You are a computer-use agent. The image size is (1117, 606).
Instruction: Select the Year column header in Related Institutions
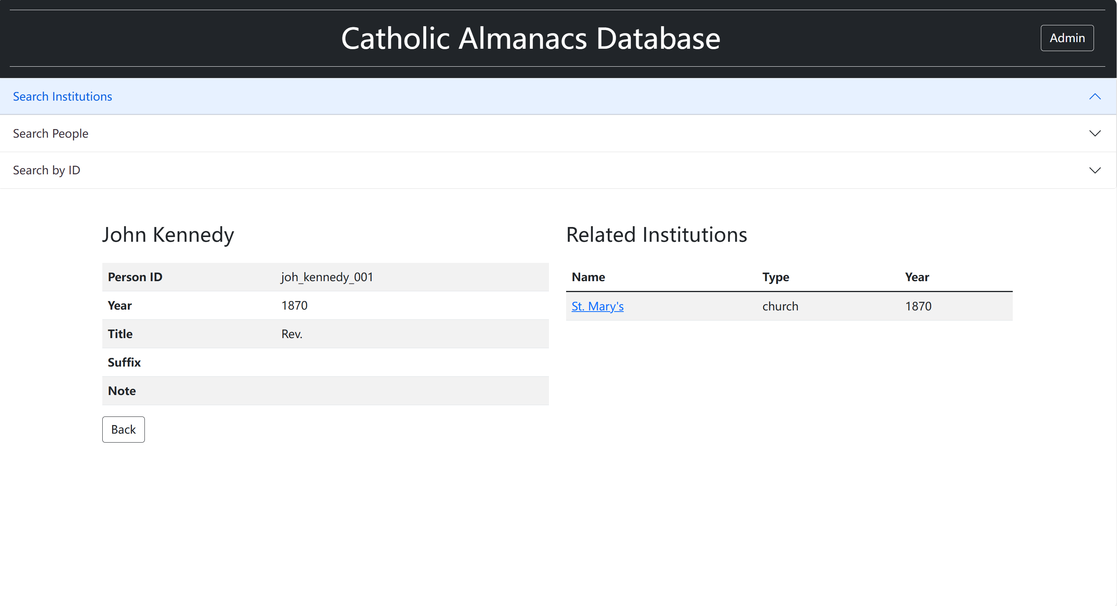[x=917, y=277]
